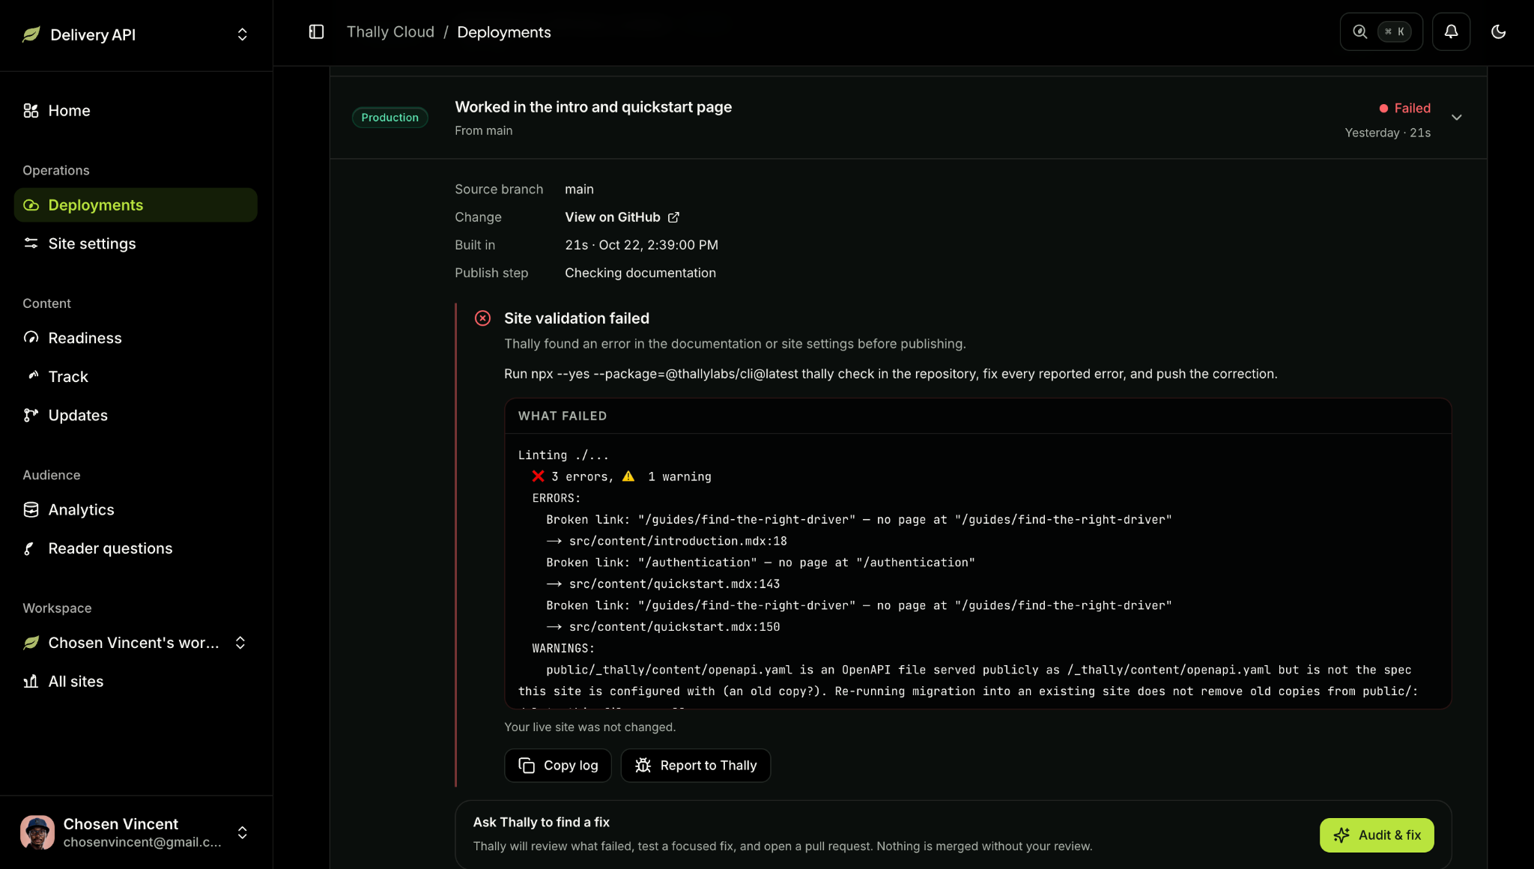Click the Site settings sliders icon
1534x869 pixels.
(31, 243)
